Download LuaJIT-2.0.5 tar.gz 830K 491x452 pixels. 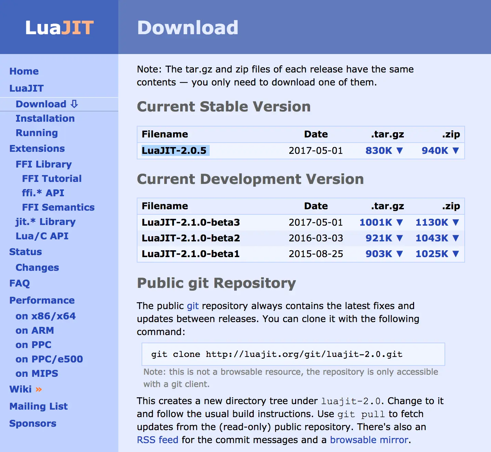pos(384,150)
